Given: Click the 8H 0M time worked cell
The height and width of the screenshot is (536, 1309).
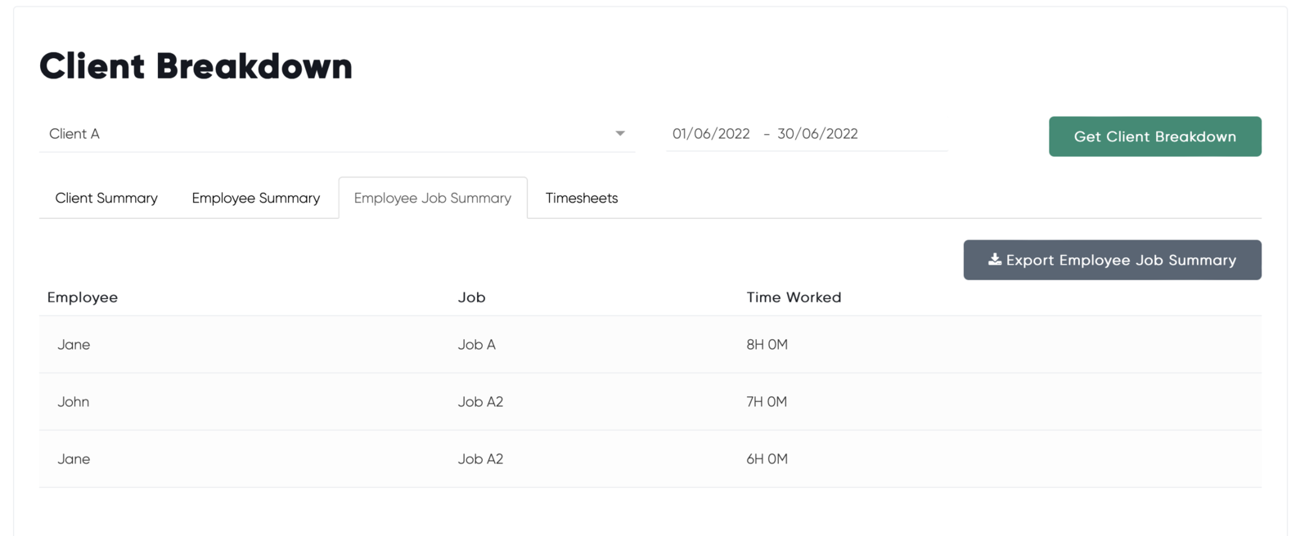Looking at the screenshot, I should point(767,345).
